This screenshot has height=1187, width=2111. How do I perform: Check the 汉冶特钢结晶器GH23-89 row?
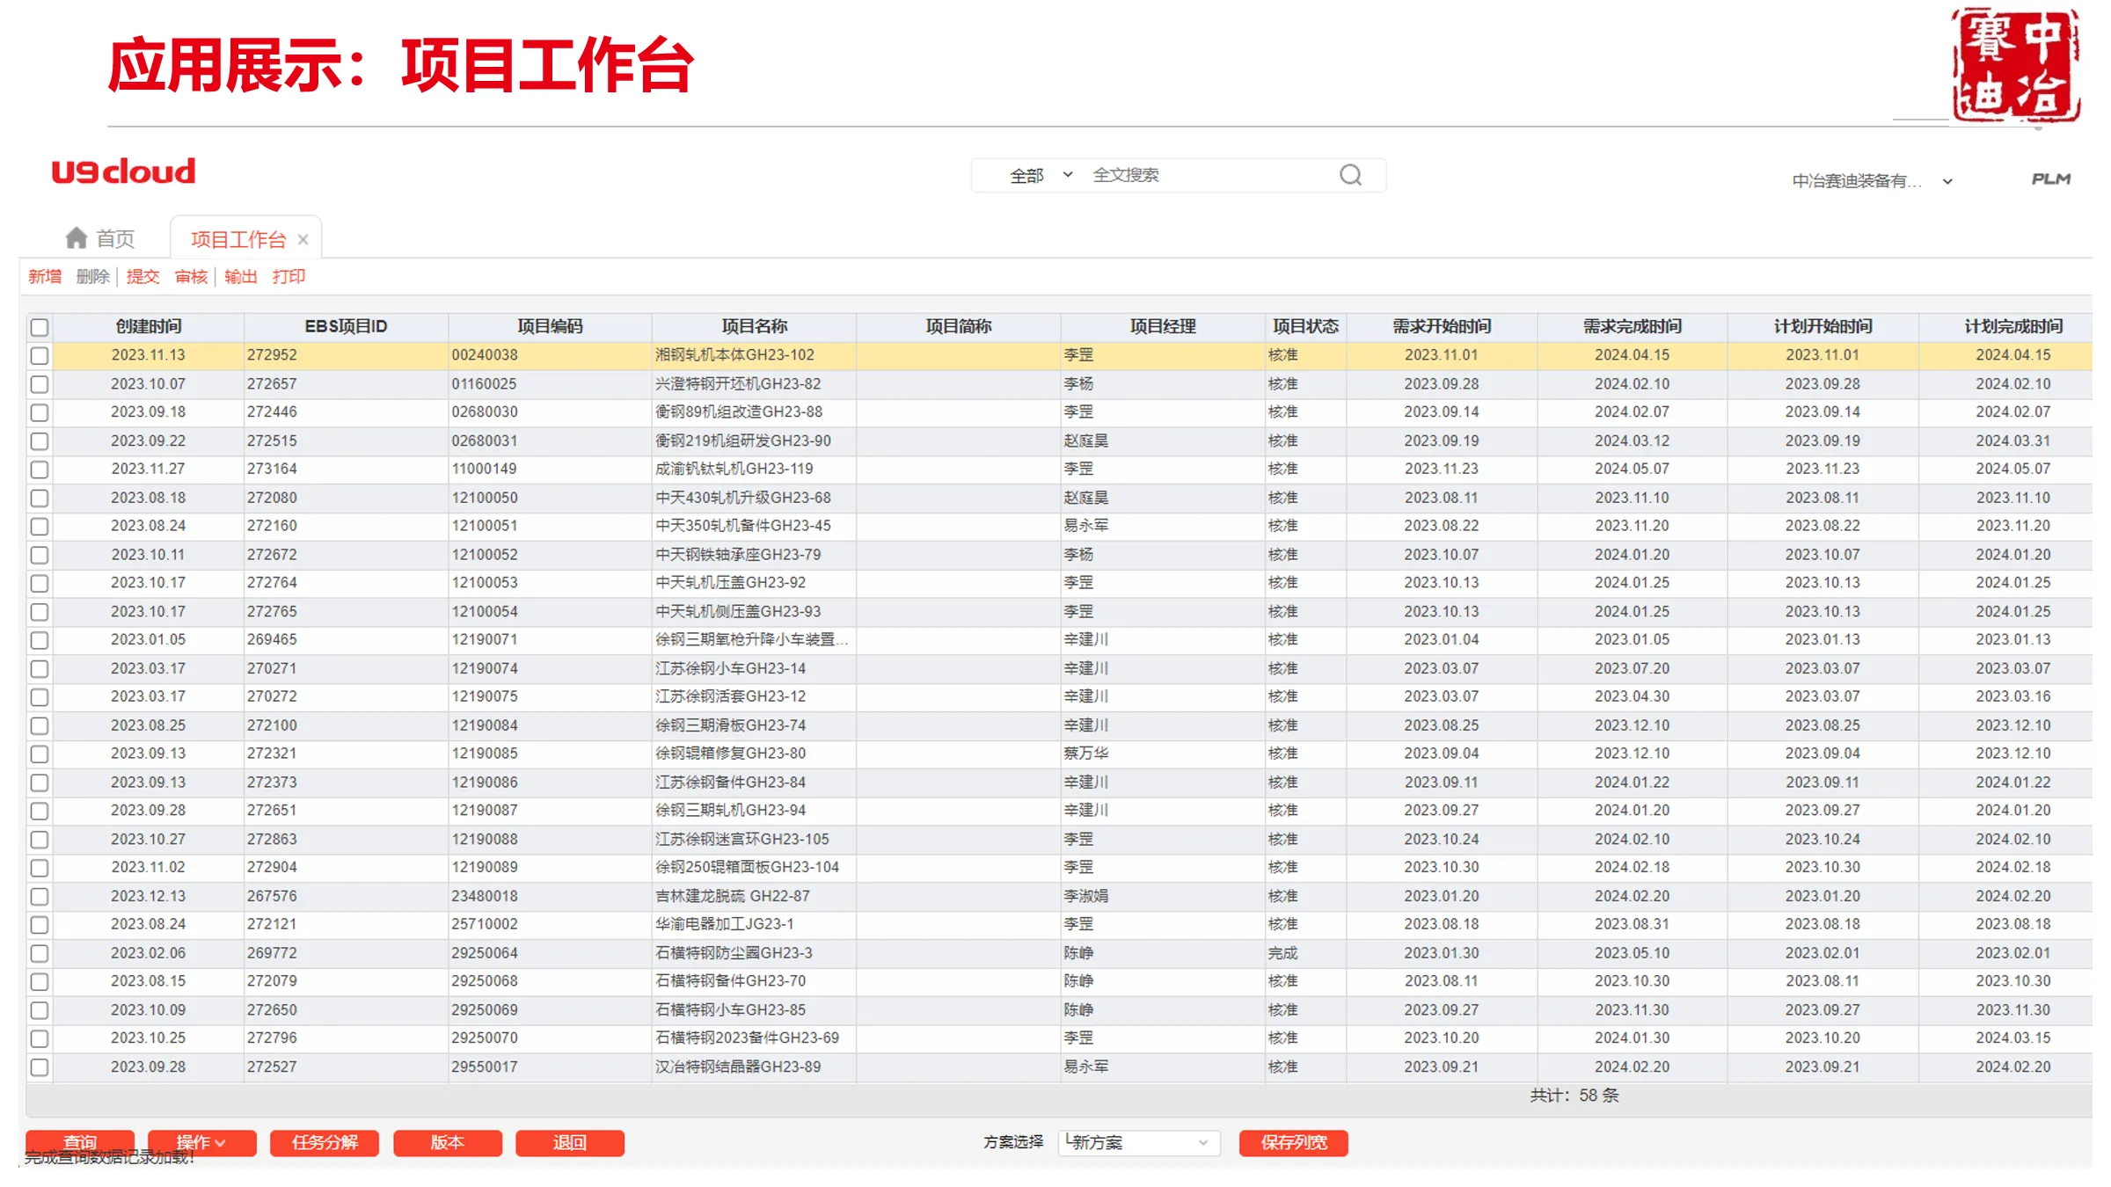pyautogui.click(x=40, y=1067)
